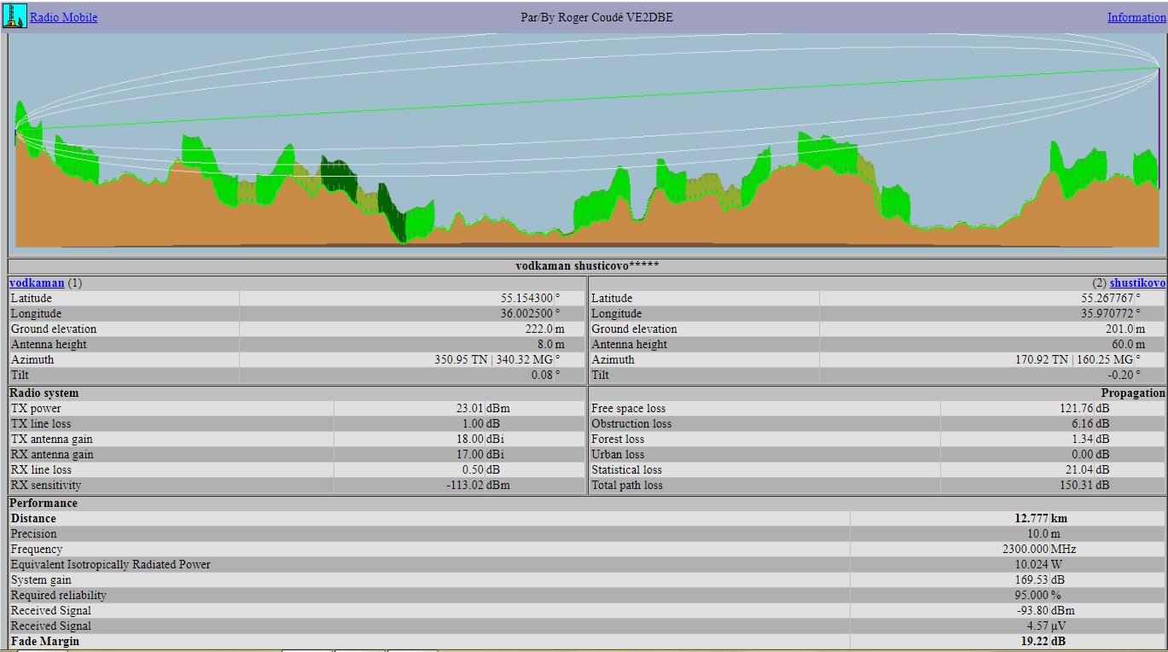The height and width of the screenshot is (652, 1168).
Task: Select azimuth value "170.92 TN | 160.25 MG"
Action: click(1074, 359)
